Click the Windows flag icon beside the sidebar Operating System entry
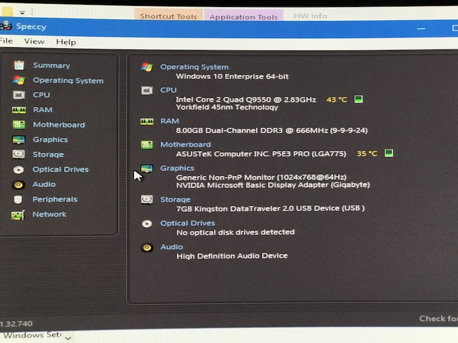458x343 pixels. 19,80
